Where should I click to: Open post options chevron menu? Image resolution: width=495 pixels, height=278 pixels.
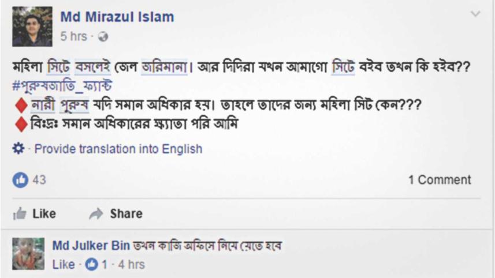[x=475, y=14]
